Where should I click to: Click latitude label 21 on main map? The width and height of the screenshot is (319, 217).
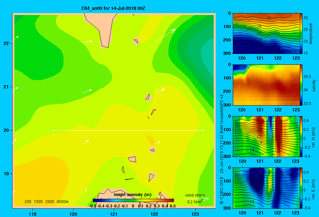[x=6, y=87]
